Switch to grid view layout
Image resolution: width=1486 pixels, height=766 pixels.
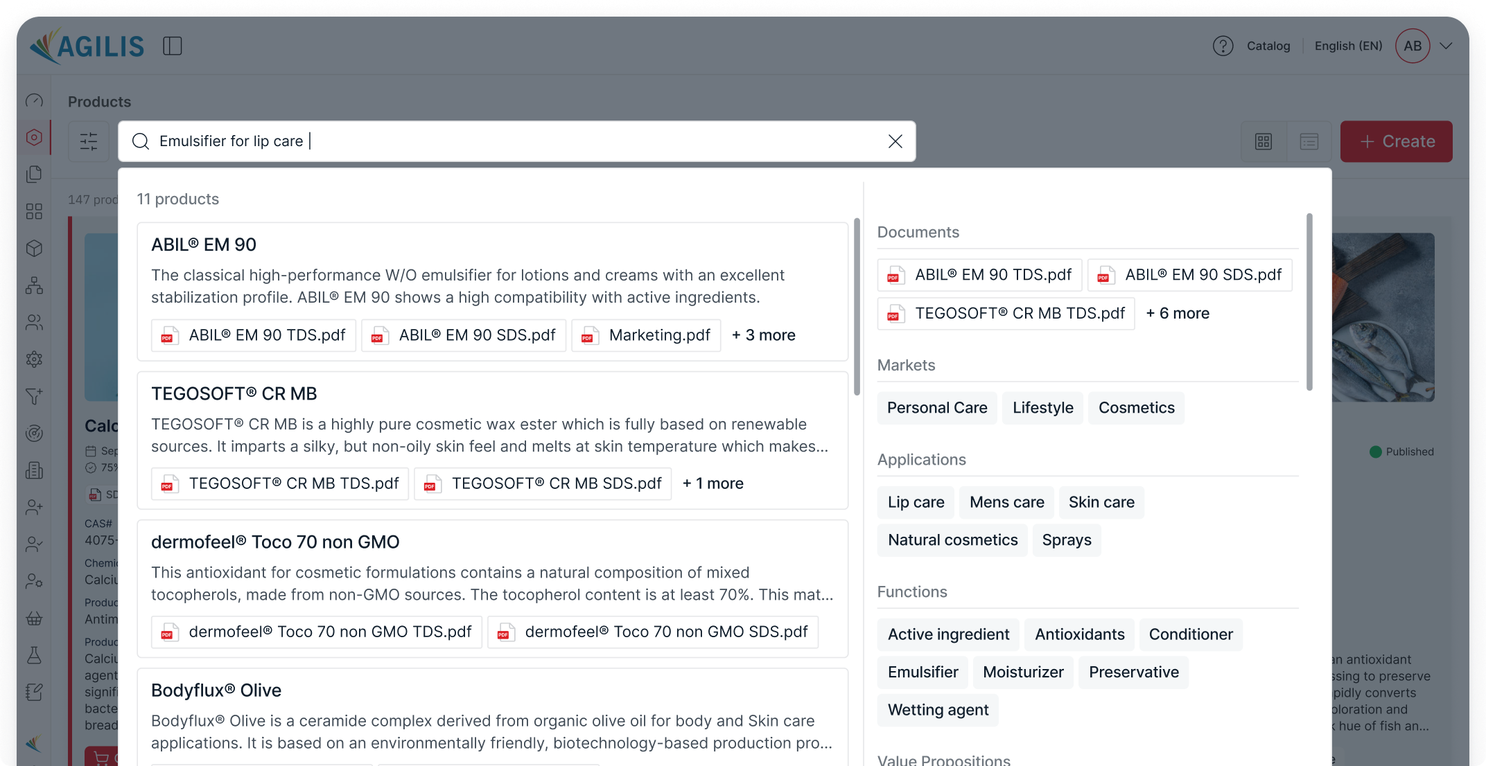coord(1263,141)
